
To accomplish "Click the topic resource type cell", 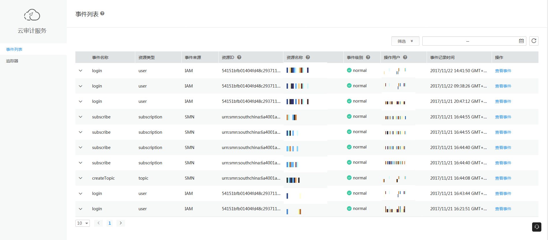I will (x=143, y=178).
